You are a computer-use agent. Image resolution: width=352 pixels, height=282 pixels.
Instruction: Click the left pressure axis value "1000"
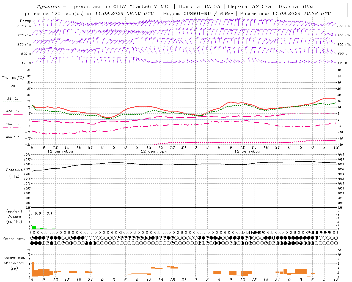coord(27,193)
